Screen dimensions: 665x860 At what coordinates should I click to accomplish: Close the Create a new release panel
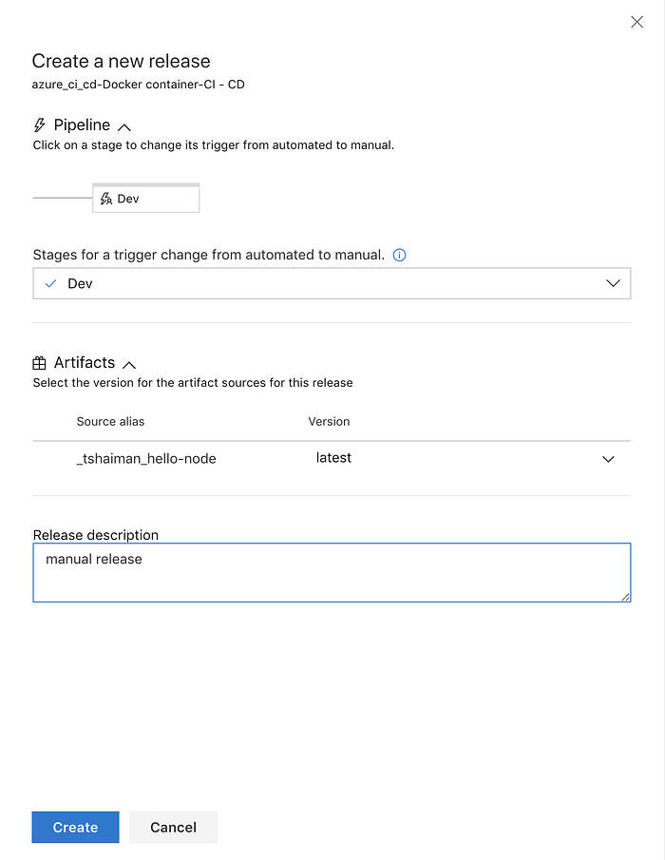[x=636, y=22]
